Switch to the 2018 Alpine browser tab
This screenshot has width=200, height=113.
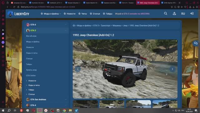click(169, 3)
